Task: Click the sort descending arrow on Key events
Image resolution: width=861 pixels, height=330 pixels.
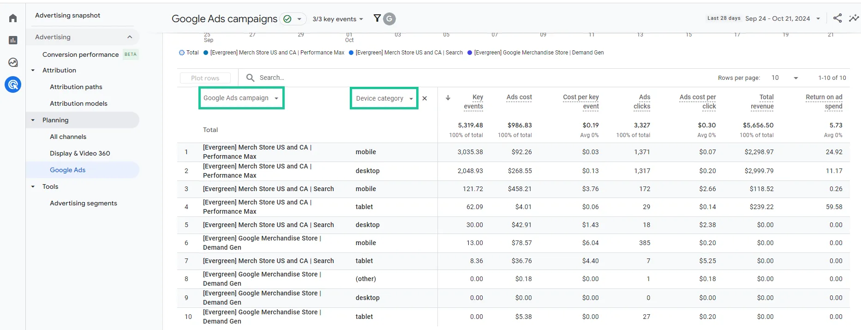Action: click(x=448, y=97)
